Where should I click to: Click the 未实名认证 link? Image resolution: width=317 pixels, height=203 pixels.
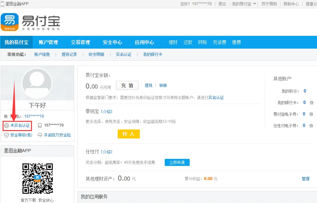20,125
